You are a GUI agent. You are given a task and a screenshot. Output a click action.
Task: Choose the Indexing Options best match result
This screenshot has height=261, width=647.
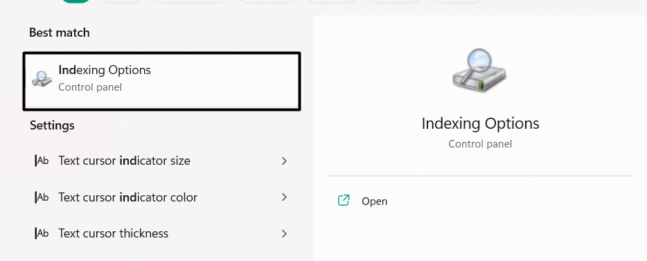click(162, 81)
